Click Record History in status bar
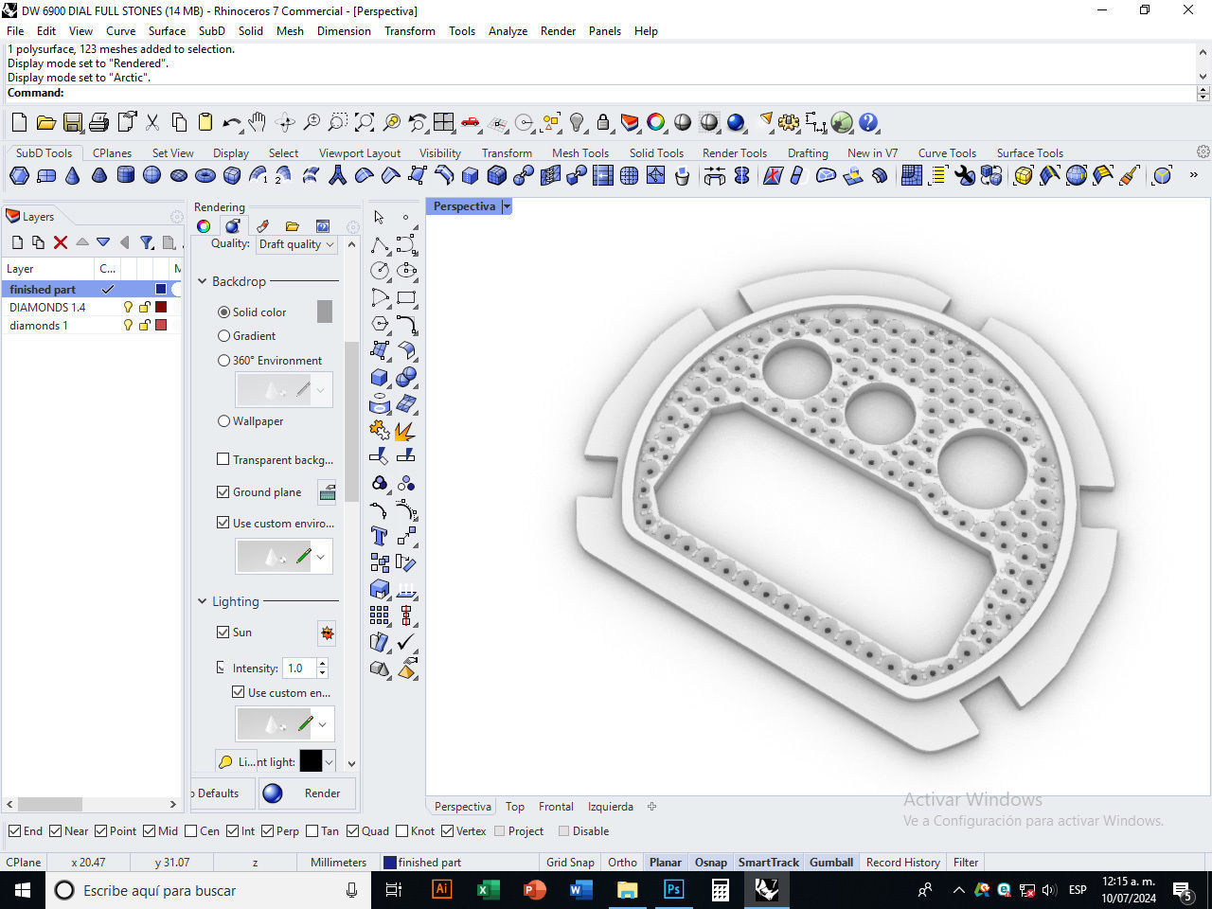The width and height of the screenshot is (1212, 909). click(x=903, y=862)
